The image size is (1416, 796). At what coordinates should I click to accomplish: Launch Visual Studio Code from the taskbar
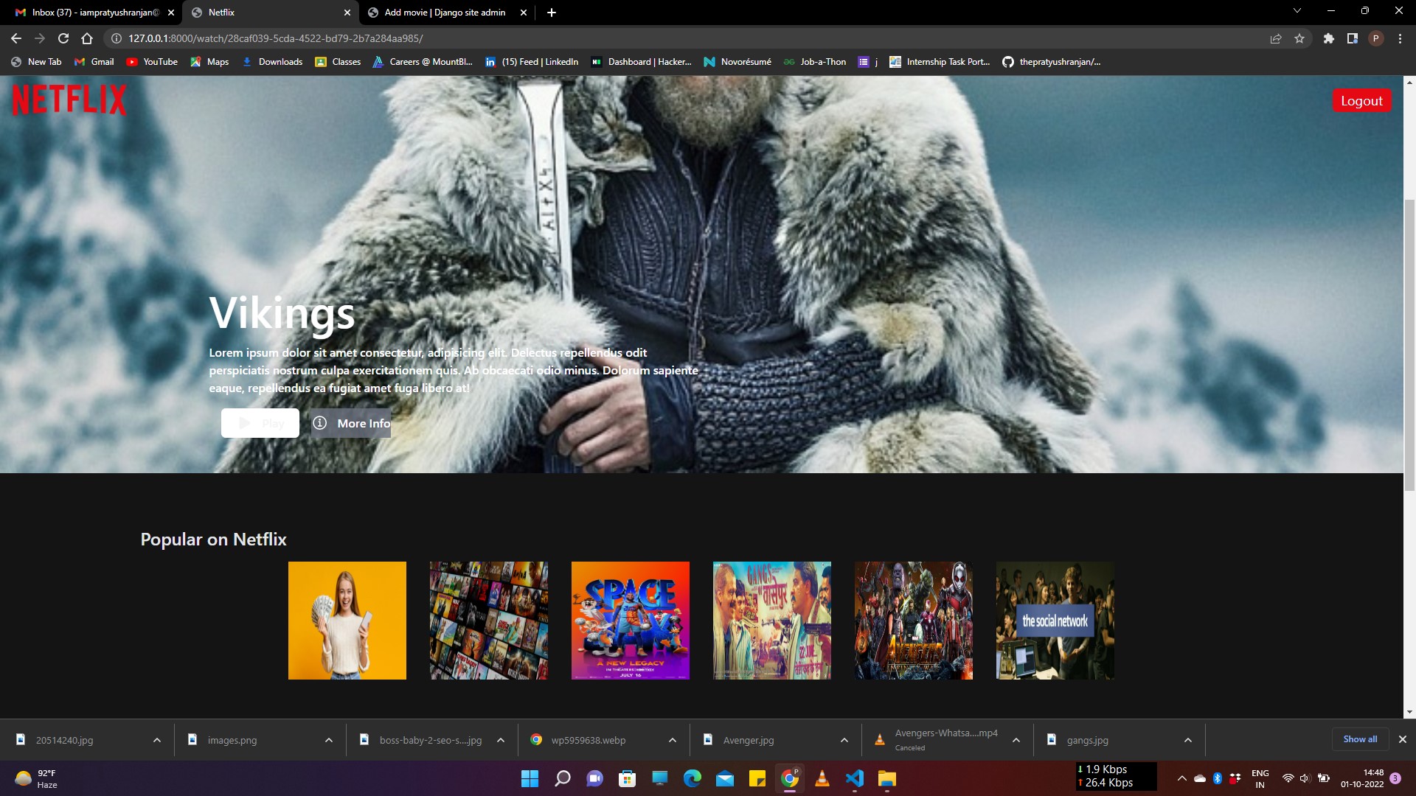[855, 778]
